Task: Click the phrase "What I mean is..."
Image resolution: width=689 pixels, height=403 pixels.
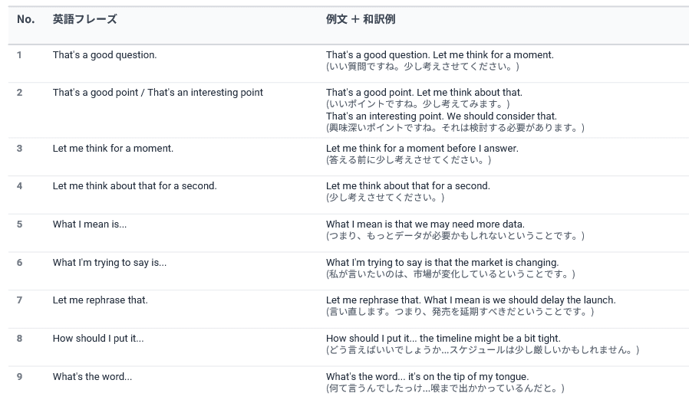Action: (x=89, y=224)
